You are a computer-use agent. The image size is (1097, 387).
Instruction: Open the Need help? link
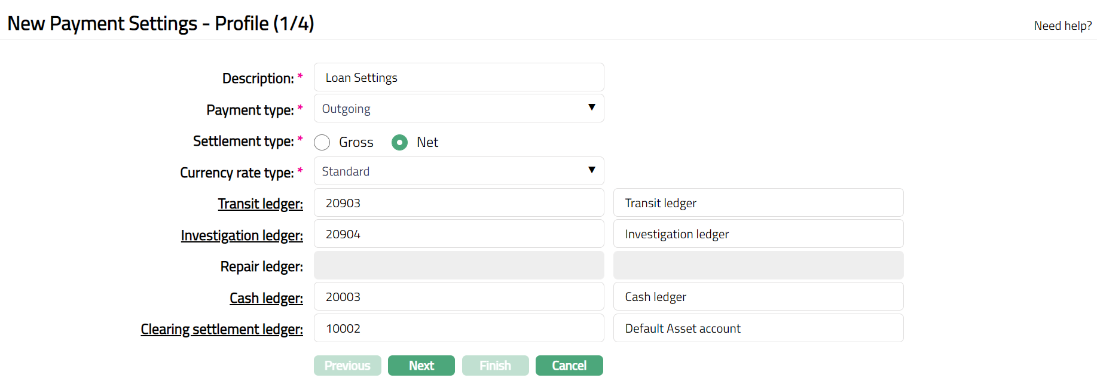1062,26
